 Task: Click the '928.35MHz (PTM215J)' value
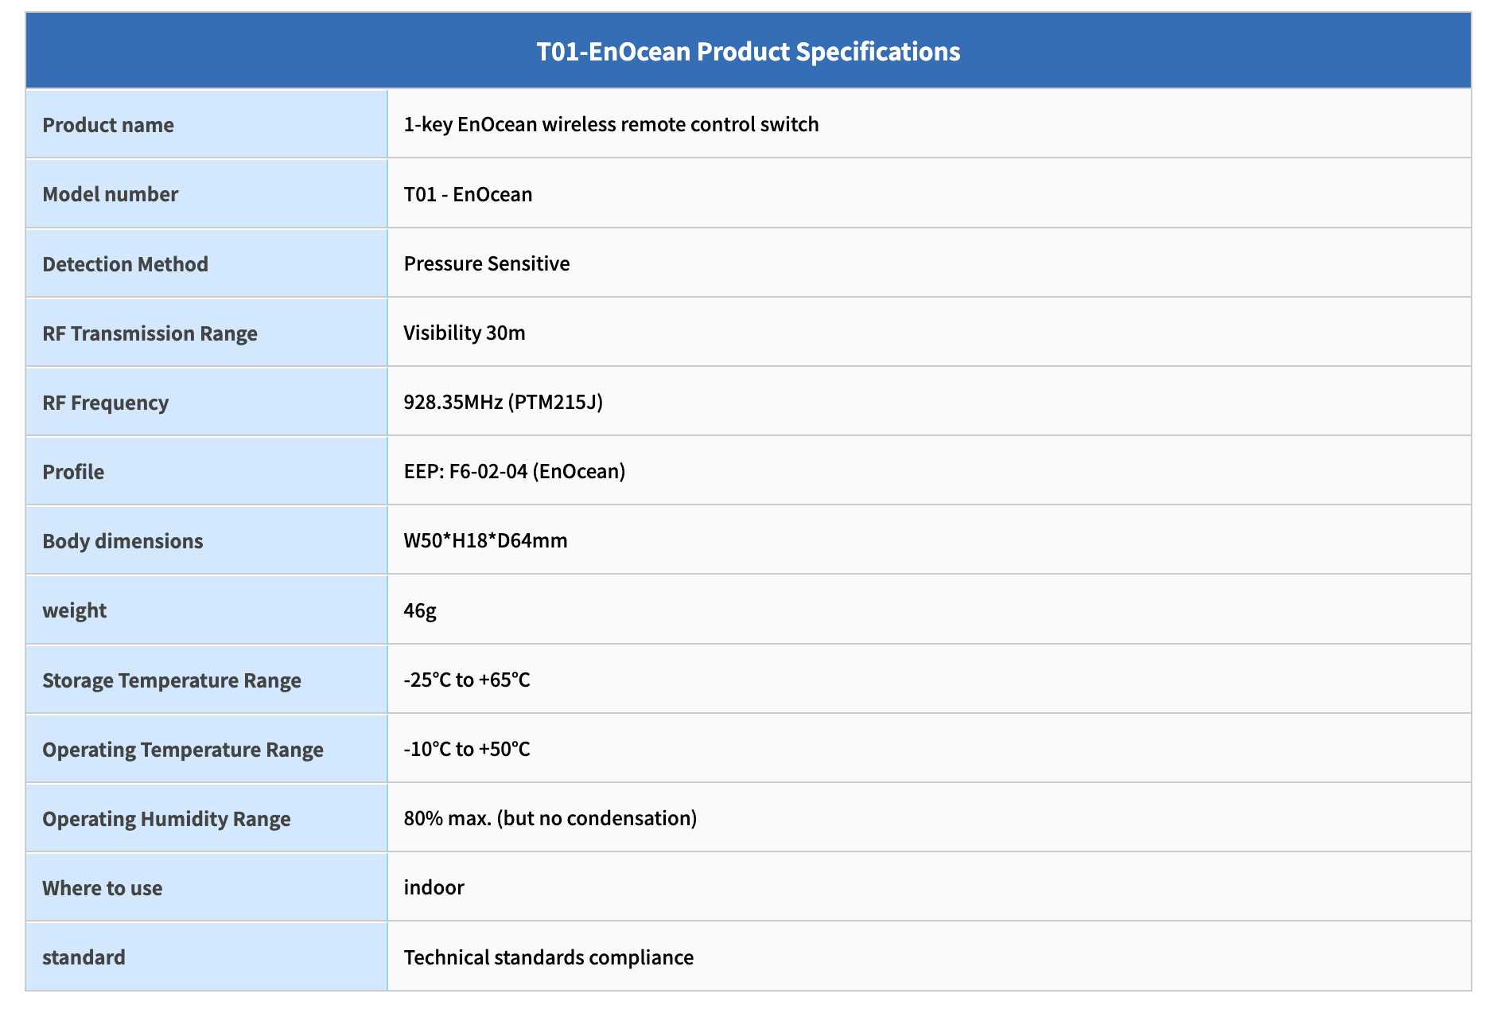(504, 402)
